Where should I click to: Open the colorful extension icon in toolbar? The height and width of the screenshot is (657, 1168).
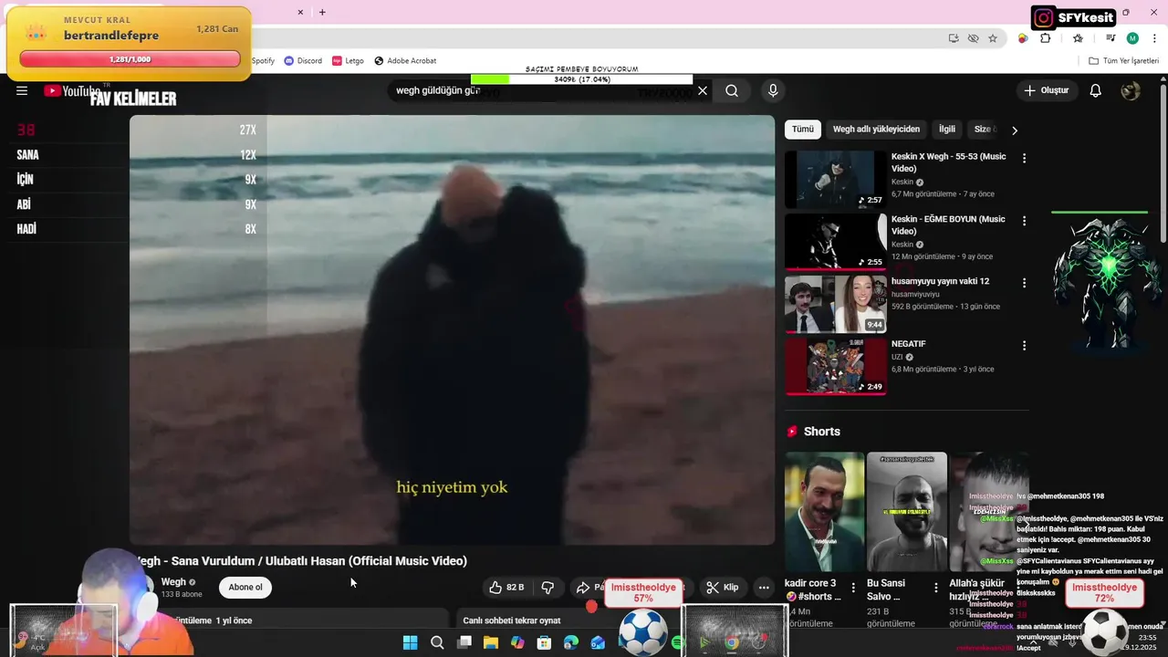(1023, 38)
